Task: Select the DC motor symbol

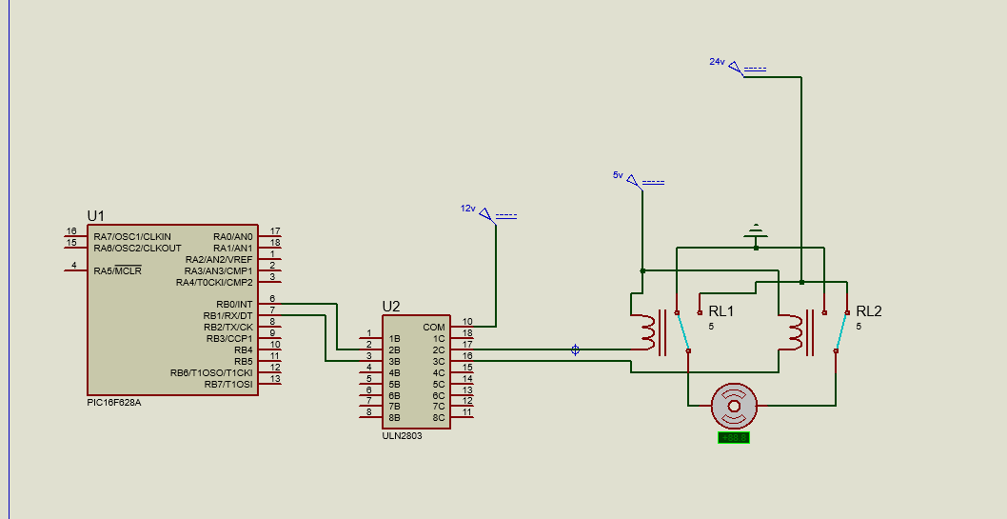Action: click(734, 406)
